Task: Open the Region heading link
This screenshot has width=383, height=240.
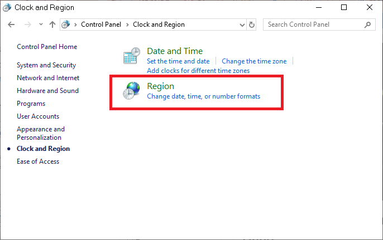Action: coord(160,86)
